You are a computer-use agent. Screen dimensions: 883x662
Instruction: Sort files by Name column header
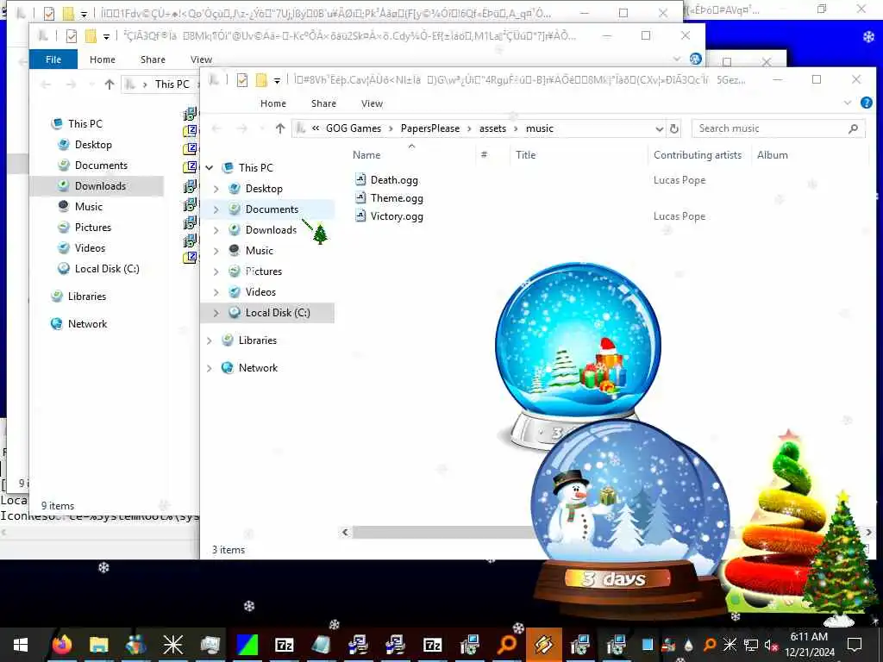click(x=366, y=155)
